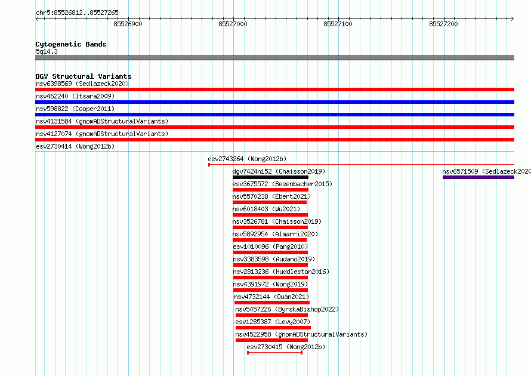Screen dimensions: 531x376
Task: Click the right arrow of the ruler
Action: [x=512, y=19]
